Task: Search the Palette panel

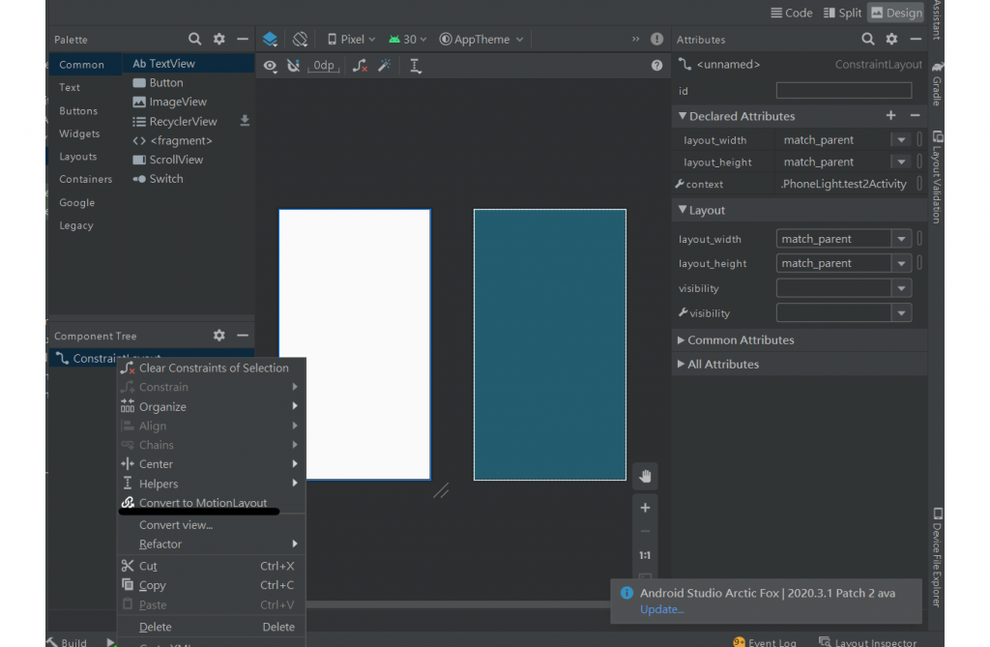Action: pyautogui.click(x=195, y=40)
